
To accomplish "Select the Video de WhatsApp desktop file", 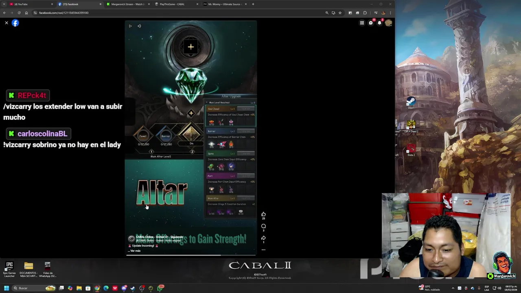I will [48, 269].
